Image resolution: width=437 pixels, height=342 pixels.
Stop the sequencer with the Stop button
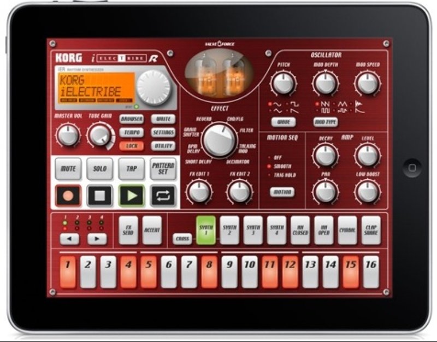point(100,196)
